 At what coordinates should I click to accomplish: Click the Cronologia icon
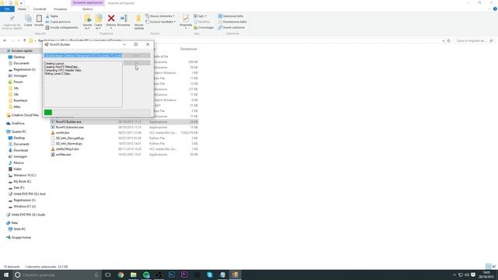point(204,28)
